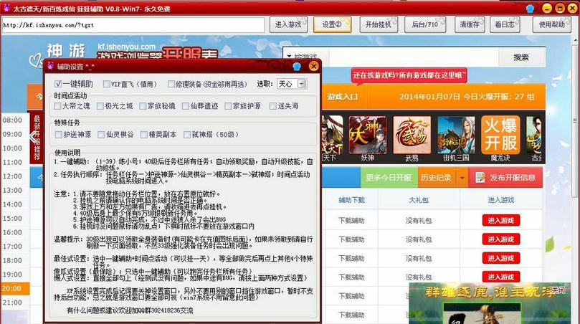Toggle the 一键辅助 checkbox

point(57,84)
